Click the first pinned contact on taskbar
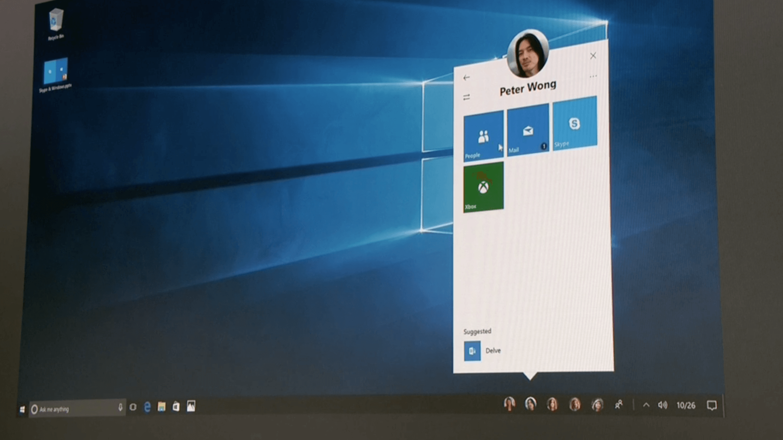 pos(509,403)
